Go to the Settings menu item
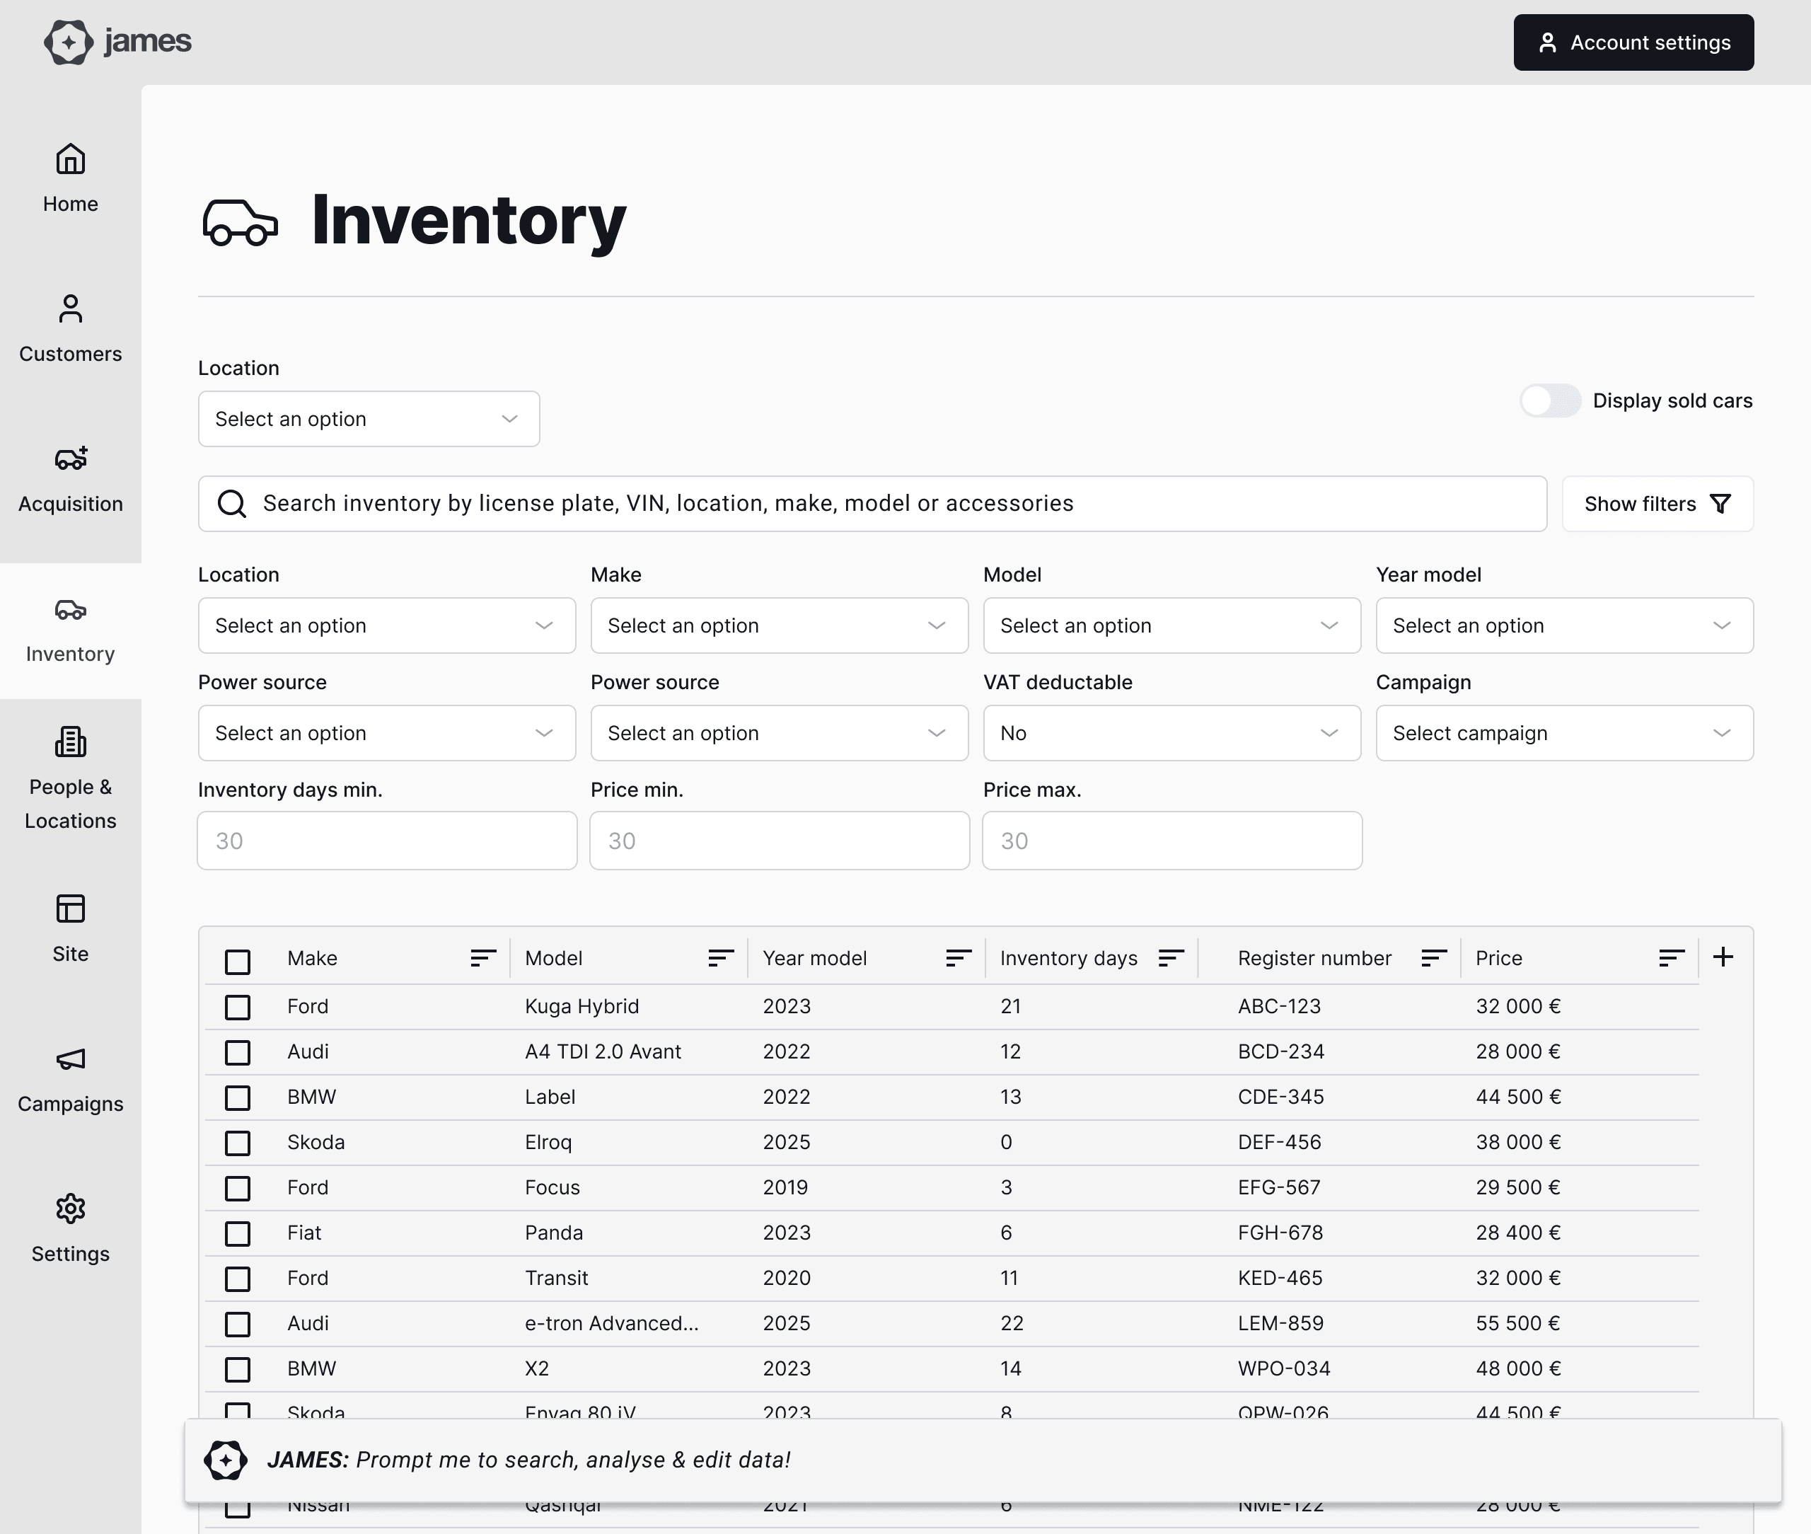This screenshot has width=1811, height=1534. pos(71,1229)
